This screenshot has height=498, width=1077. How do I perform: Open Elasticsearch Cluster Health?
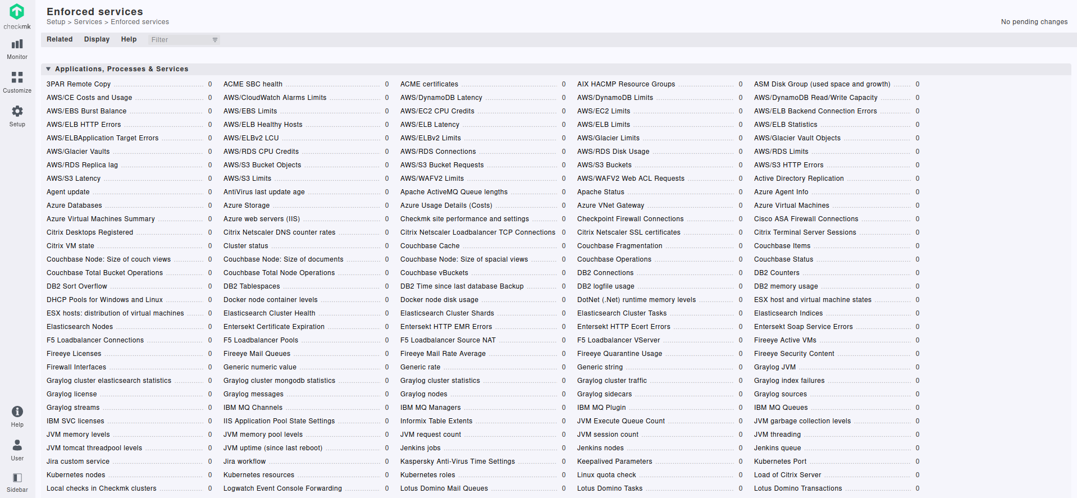pos(269,313)
